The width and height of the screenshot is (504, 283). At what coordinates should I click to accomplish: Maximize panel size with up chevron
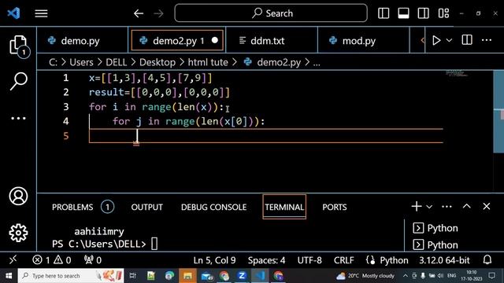click(x=466, y=206)
